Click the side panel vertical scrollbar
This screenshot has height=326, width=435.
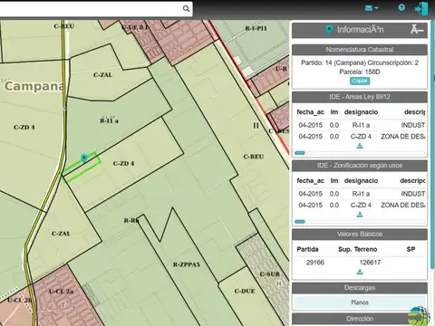pyautogui.click(x=432, y=145)
